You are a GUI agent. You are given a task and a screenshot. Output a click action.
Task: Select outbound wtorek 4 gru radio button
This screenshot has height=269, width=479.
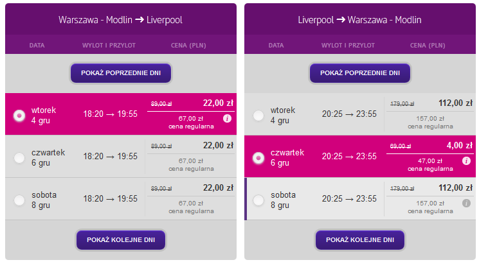19,116
